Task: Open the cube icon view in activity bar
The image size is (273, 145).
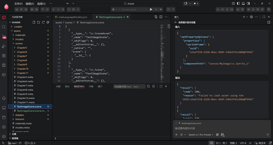Action: click(4, 75)
